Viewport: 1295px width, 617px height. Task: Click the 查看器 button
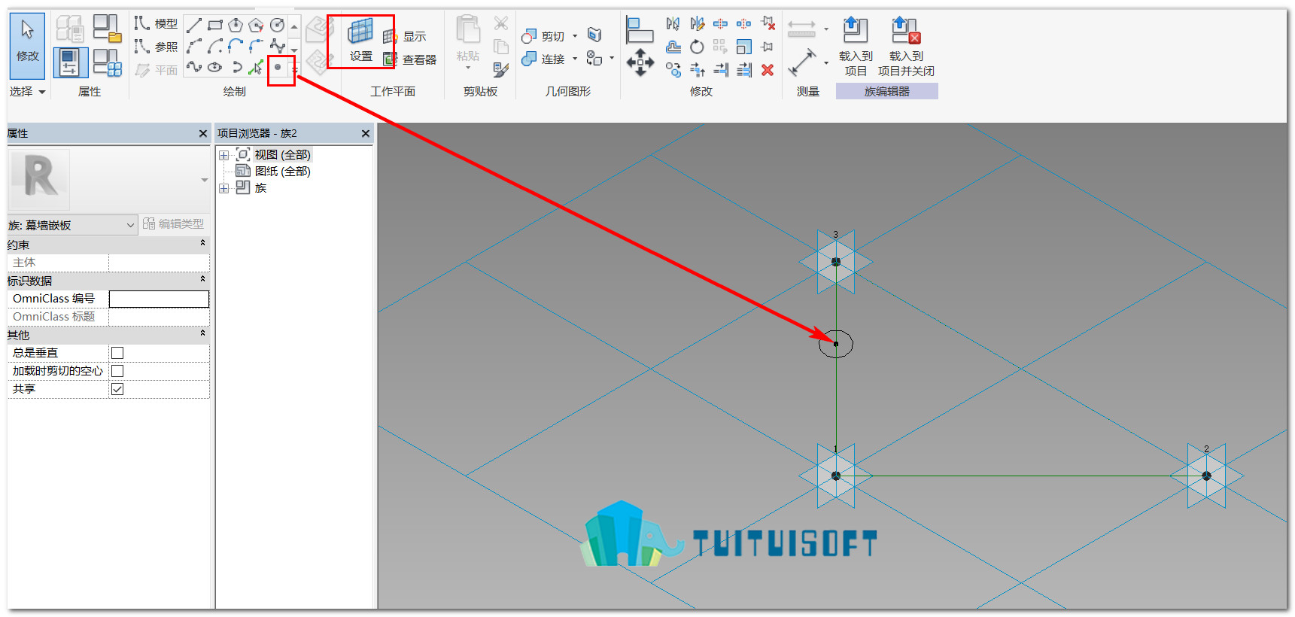point(410,59)
